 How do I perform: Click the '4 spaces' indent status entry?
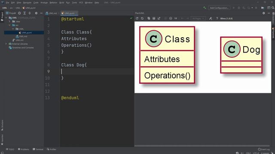(265, 153)
